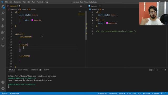Image resolution: width=168 pixels, height=95 pixels.
Task: Open the Live Share activity bar icon
Action: point(3,39)
